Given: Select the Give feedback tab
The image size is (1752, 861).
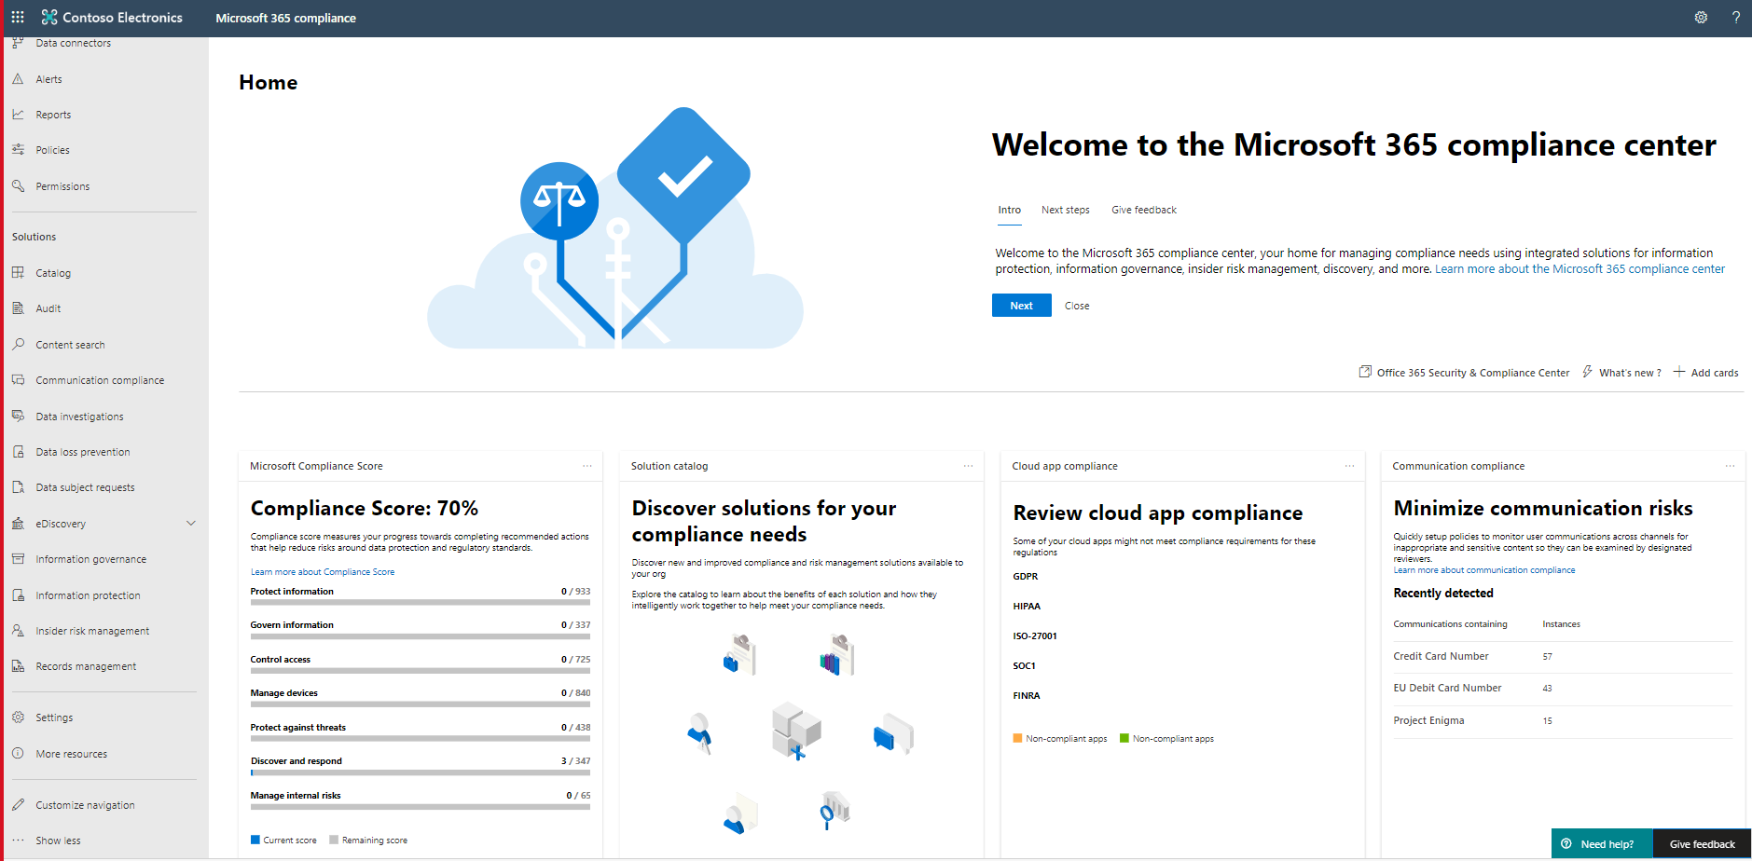Looking at the screenshot, I should tap(1143, 210).
